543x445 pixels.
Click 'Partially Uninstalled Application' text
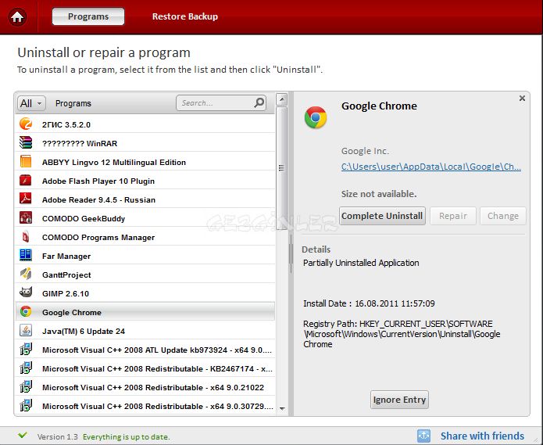click(x=361, y=263)
